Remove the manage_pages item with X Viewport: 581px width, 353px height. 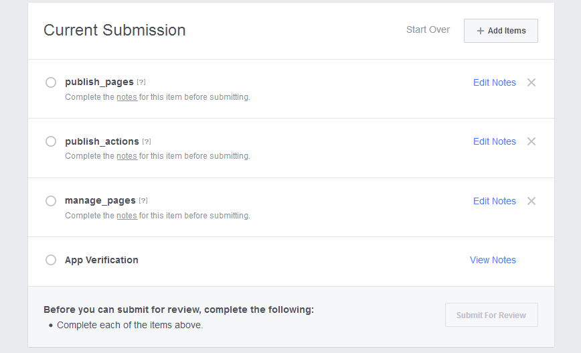pos(531,201)
